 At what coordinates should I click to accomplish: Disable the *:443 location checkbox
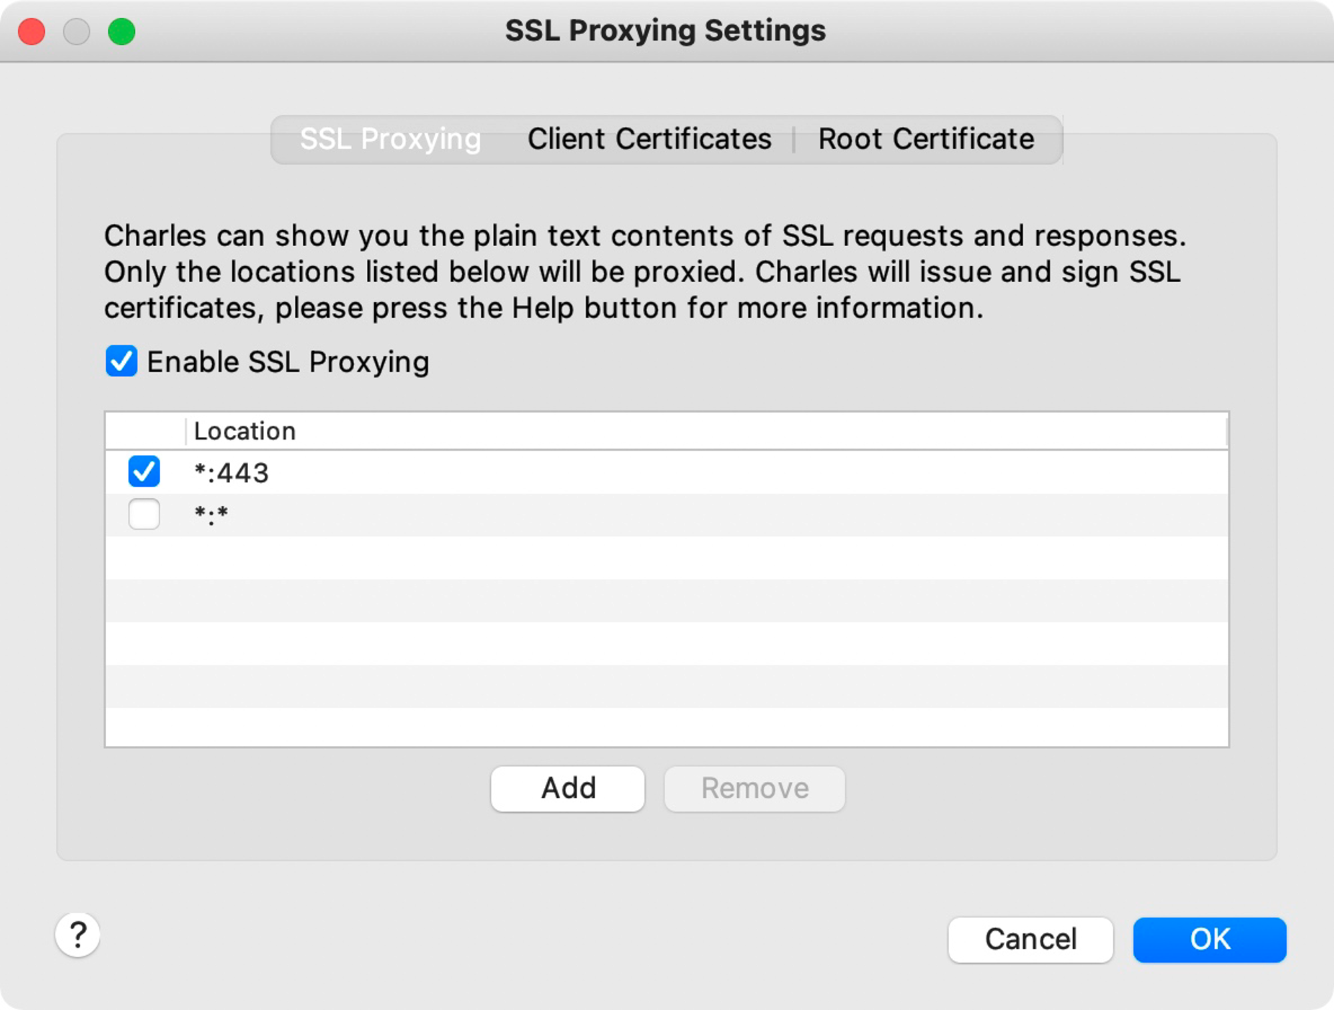tap(144, 472)
